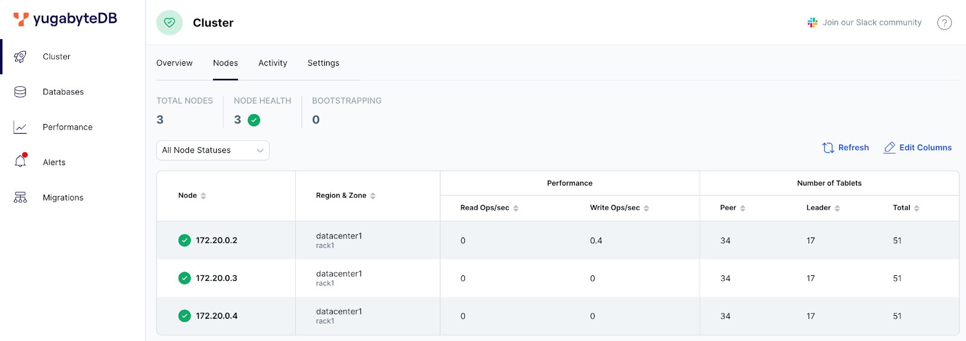This screenshot has height=341, width=966.
Task: Switch to the Overview tab
Action: (x=174, y=63)
